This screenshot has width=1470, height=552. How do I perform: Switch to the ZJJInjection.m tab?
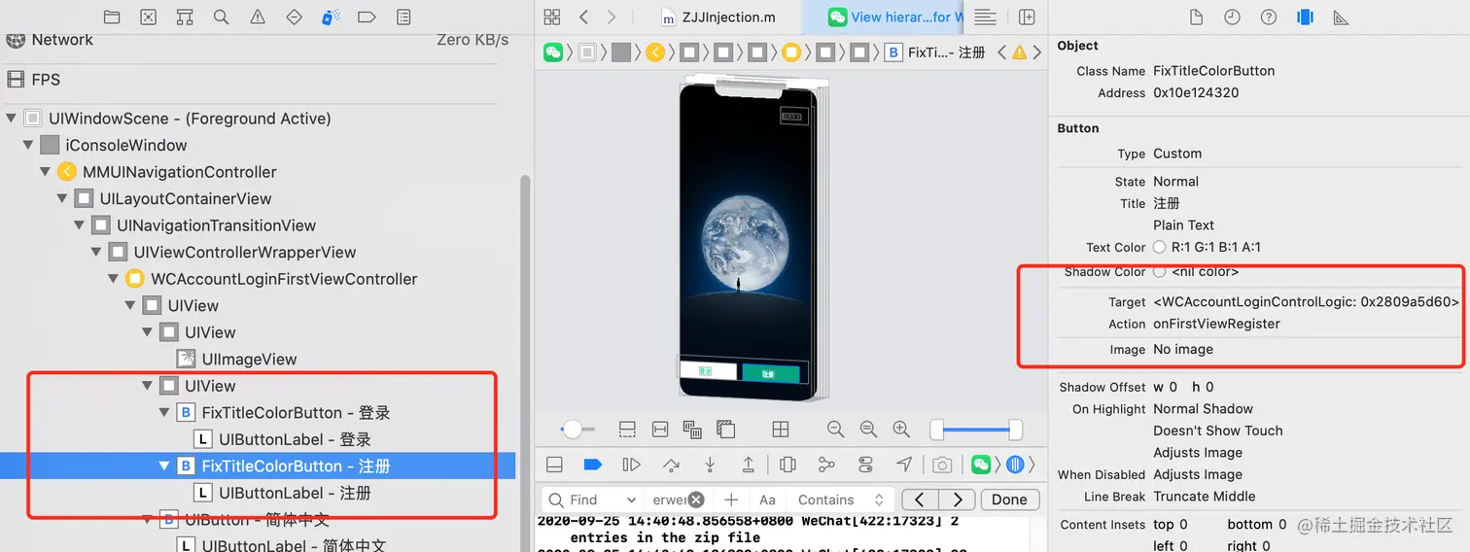pos(718,17)
